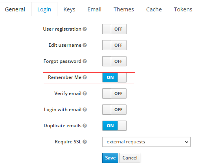
Task: Click help icon beside Verify email
Action: click(85, 93)
